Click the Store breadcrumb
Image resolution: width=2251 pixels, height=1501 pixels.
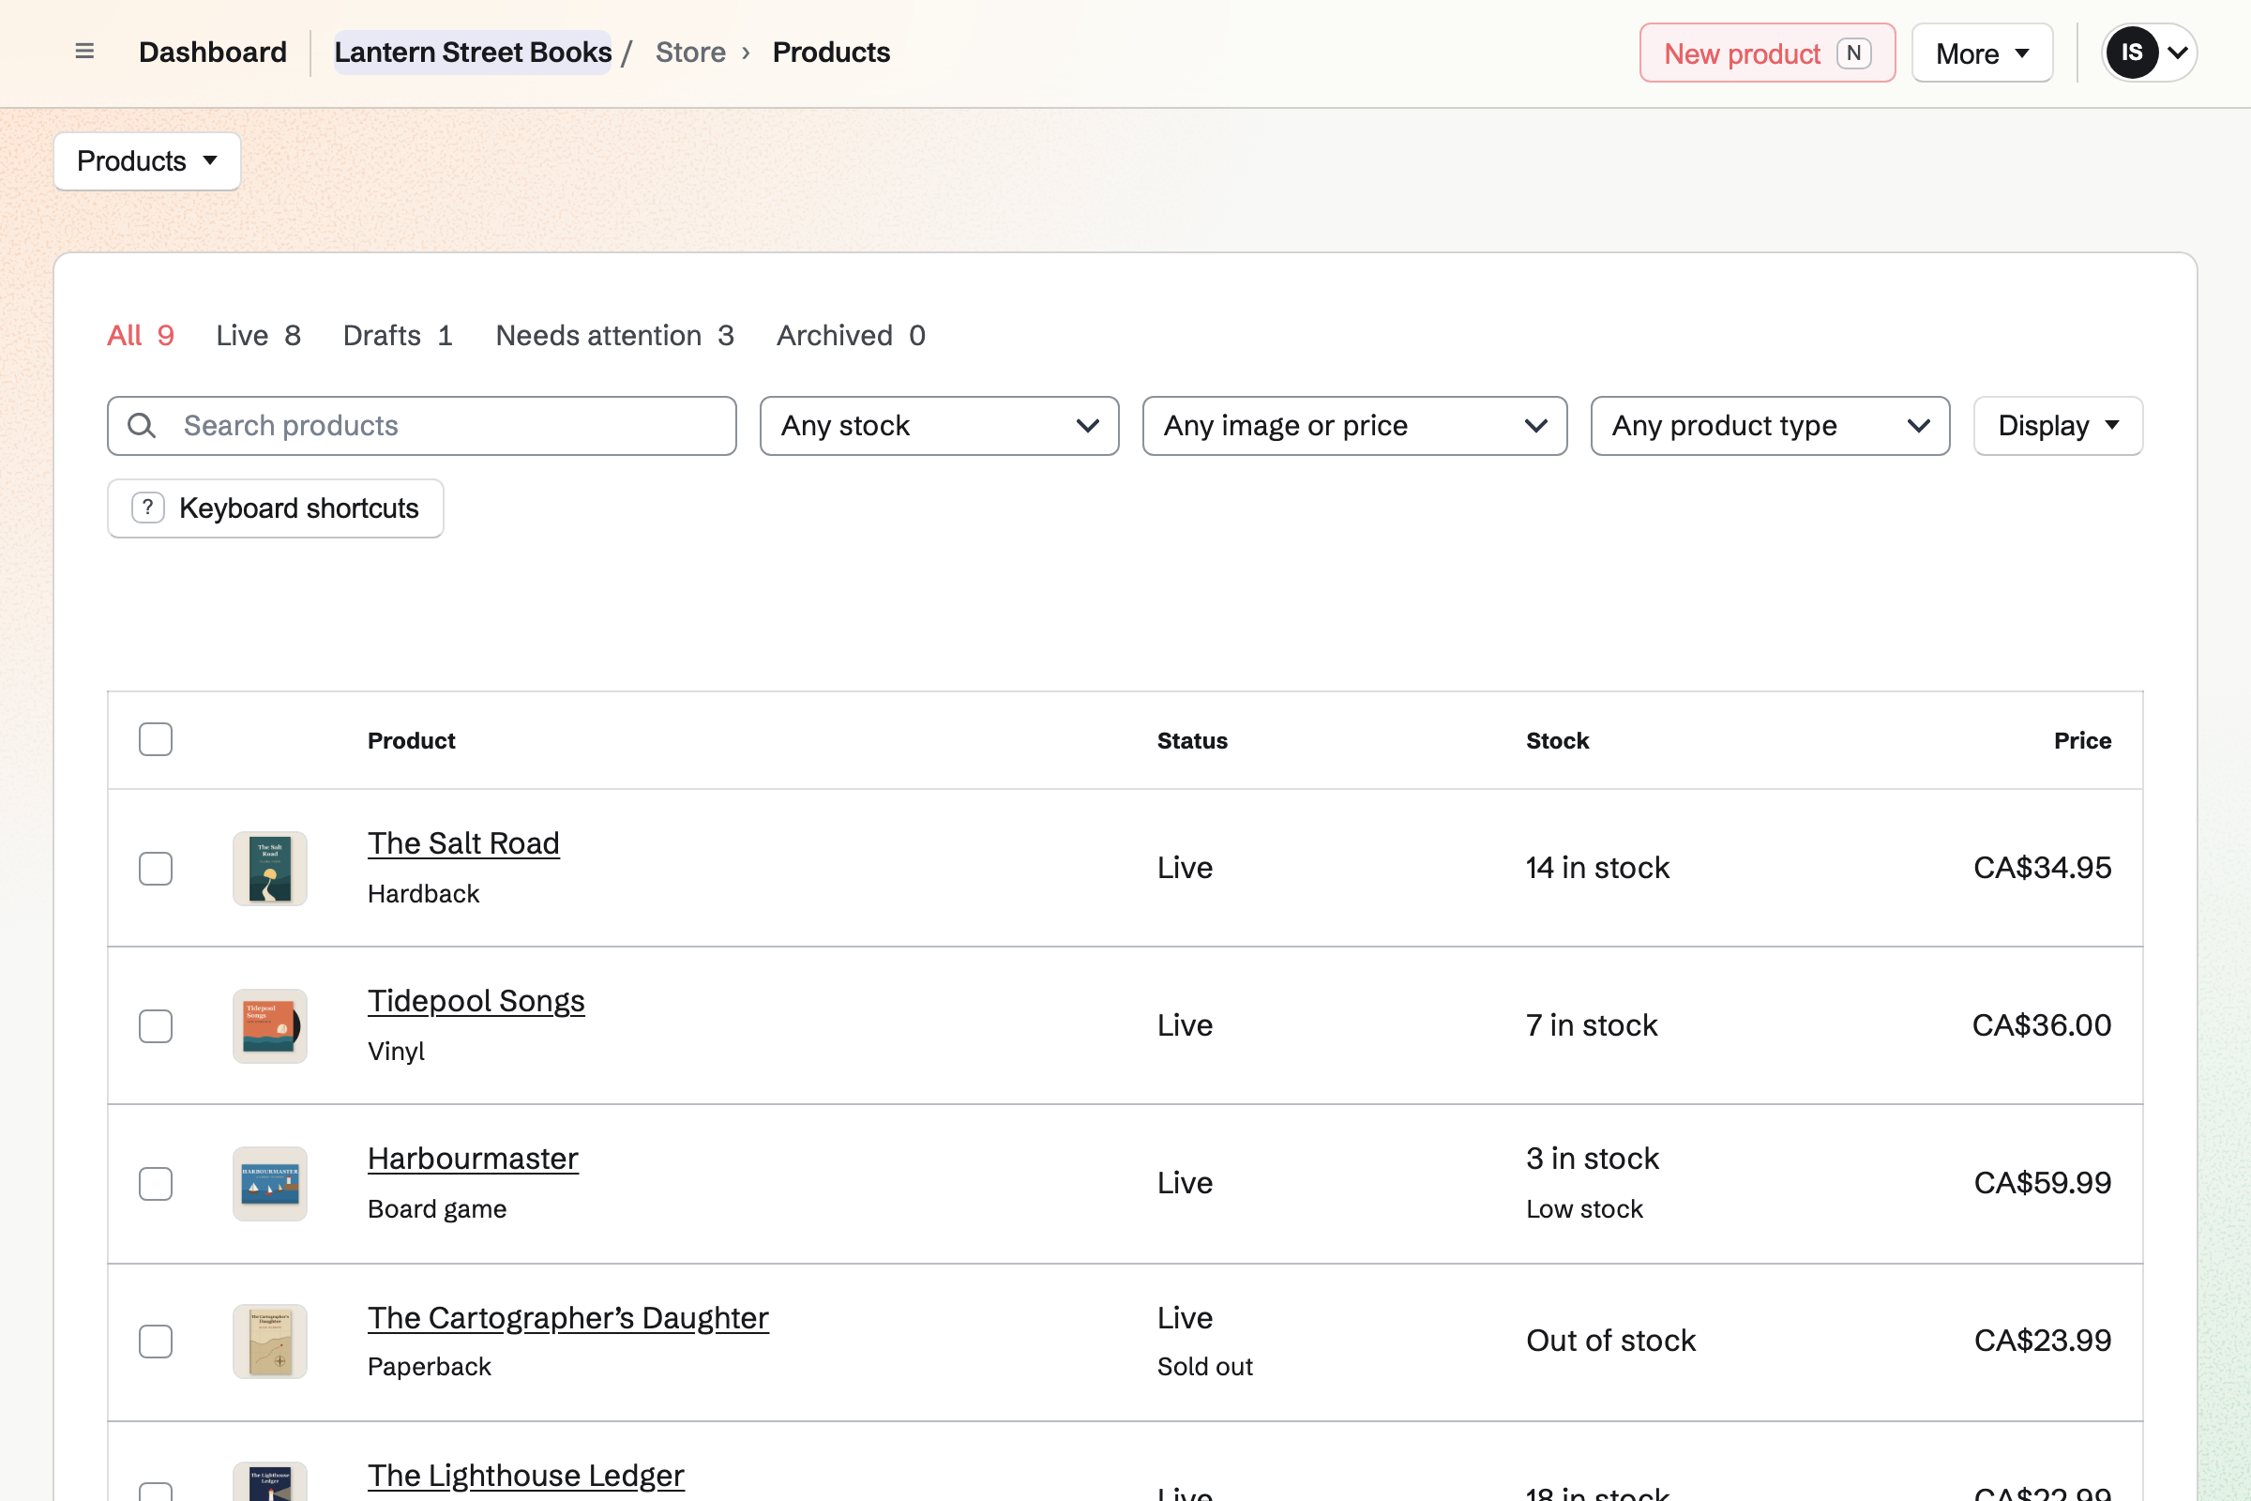click(690, 52)
